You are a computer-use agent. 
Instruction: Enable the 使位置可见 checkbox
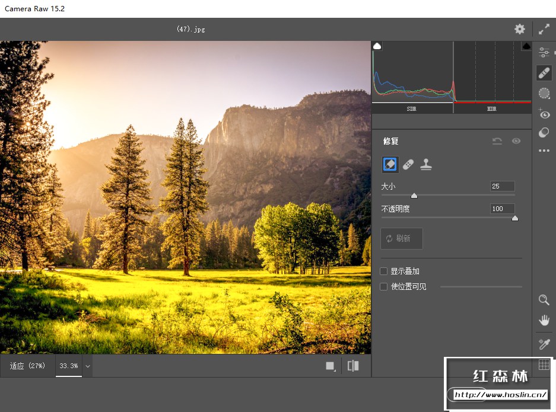coord(384,286)
